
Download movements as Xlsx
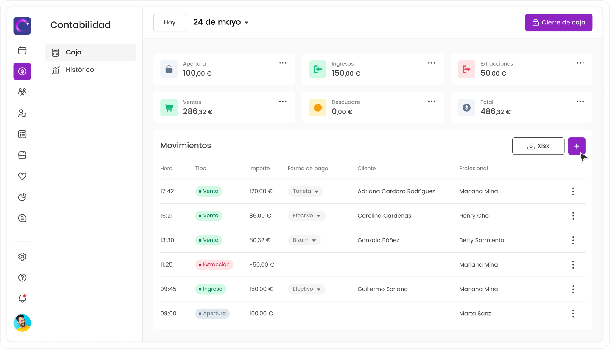point(538,146)
